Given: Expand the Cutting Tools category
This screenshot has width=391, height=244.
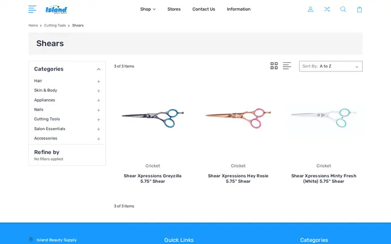Looking at the screenshot, I should pyautogui.click(x=98, y=119).
